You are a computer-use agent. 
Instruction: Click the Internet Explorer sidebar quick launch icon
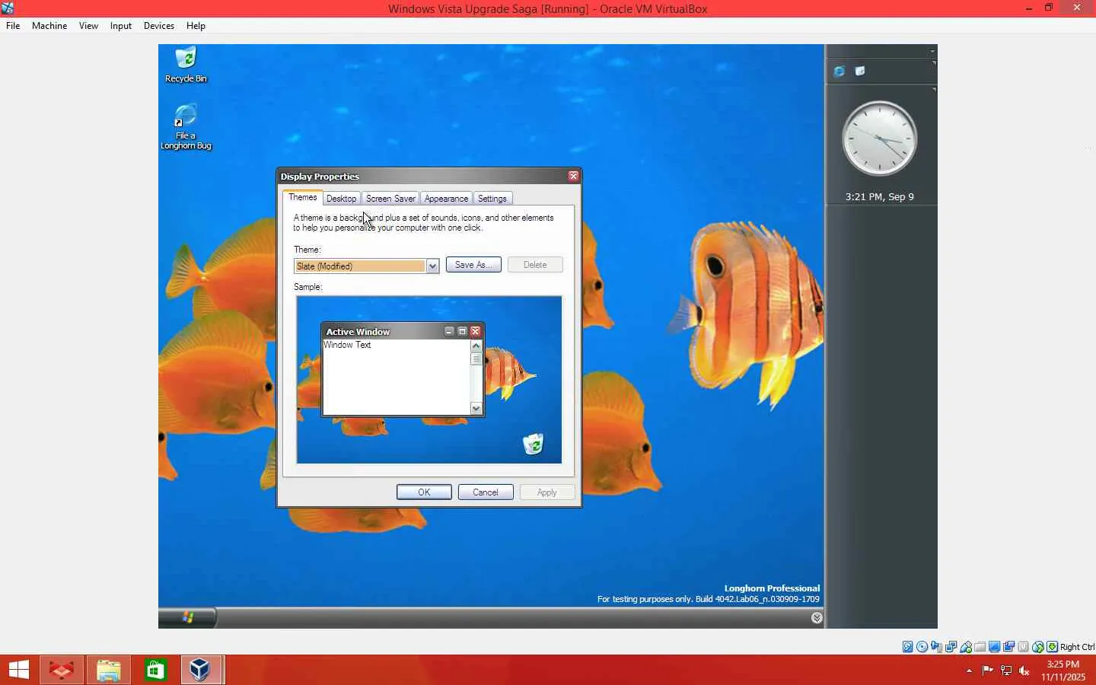tap(839, 71)
